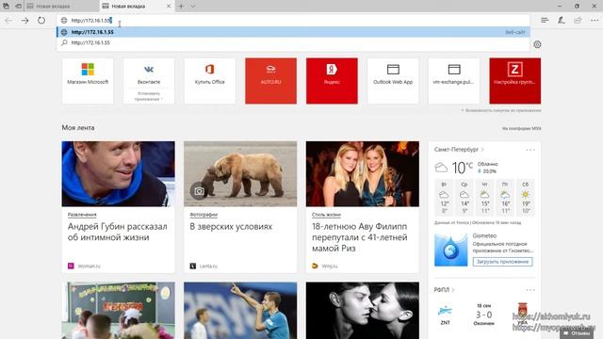
Task: Open article Андрей Губин рассказал об интимной жизни
Action: [x=117, y=232]
